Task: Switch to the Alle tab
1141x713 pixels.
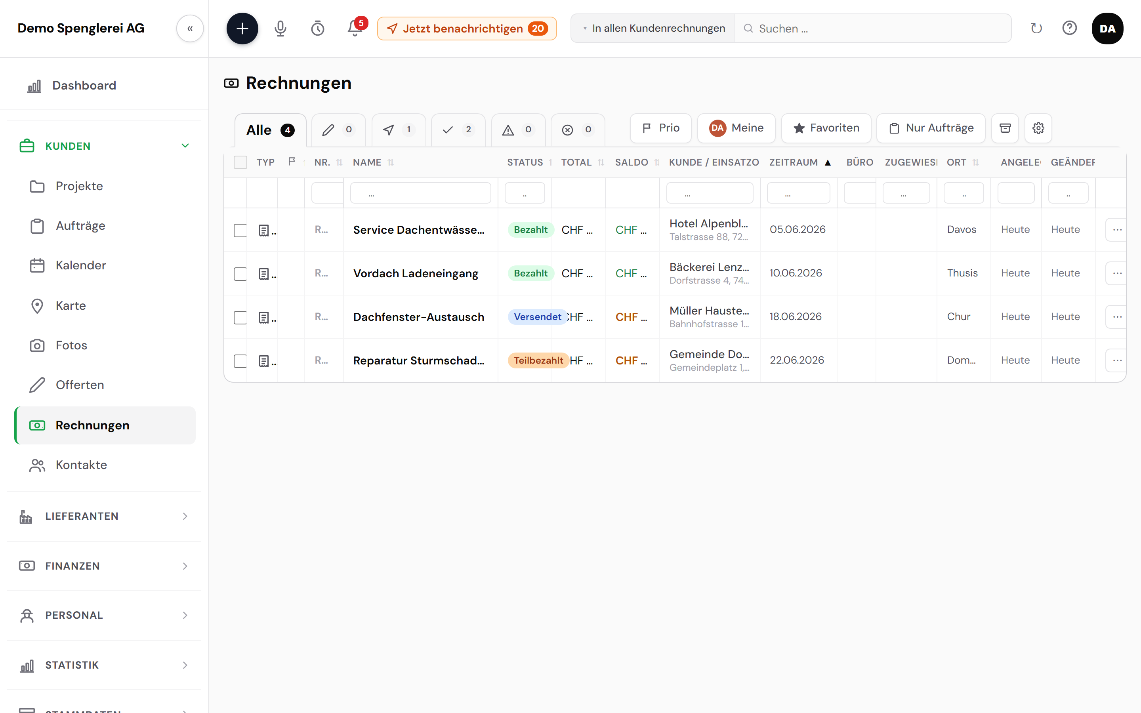Action: [270, 130]
